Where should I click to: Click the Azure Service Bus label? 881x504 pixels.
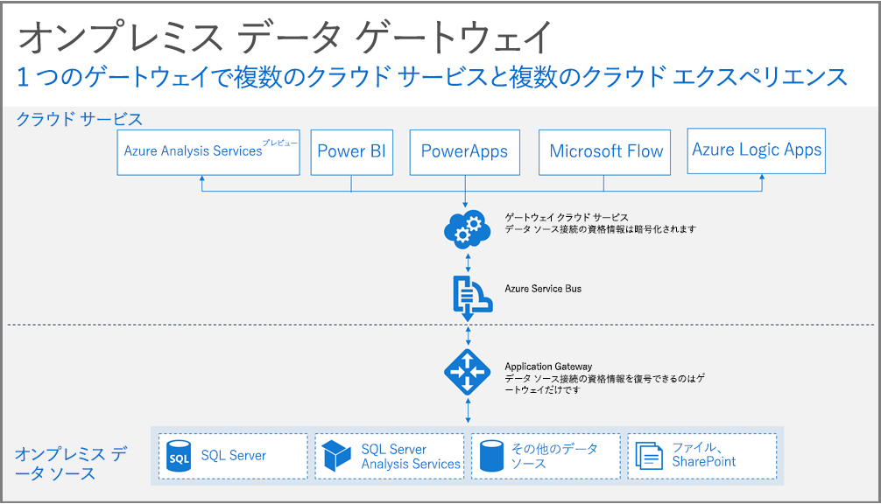point(543,289)
